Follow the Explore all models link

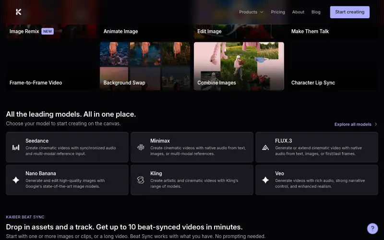click(356, 124)
